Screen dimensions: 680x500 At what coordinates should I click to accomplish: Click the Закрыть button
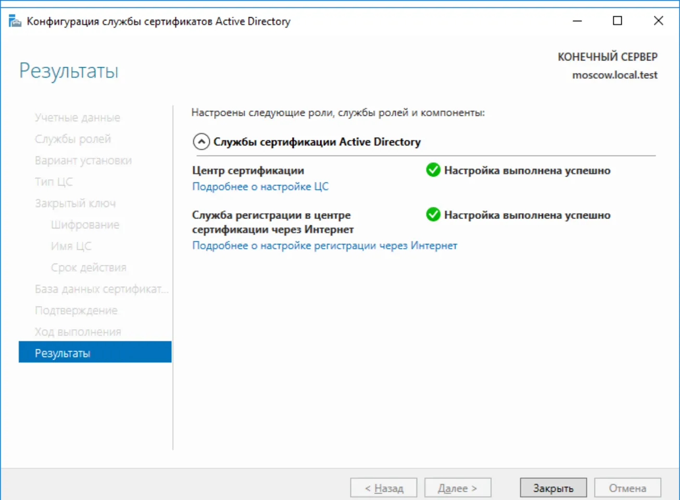(553, 488)
